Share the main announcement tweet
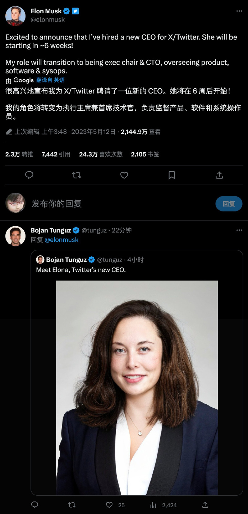 (x=219, y=175)
